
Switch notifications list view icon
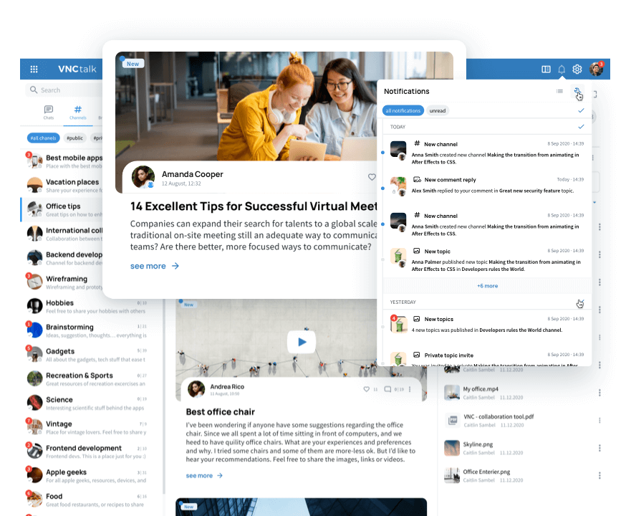559,92
